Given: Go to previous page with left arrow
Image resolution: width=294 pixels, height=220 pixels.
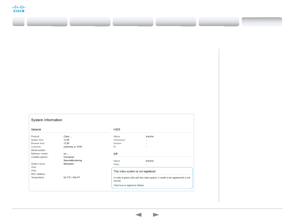Looking at the screenshot, I should pos(139,215).
